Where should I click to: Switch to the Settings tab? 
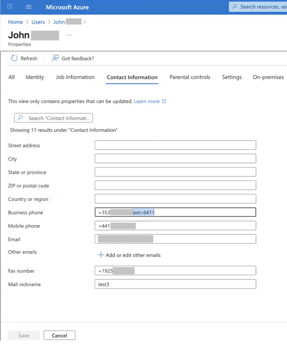coord(232,77)
